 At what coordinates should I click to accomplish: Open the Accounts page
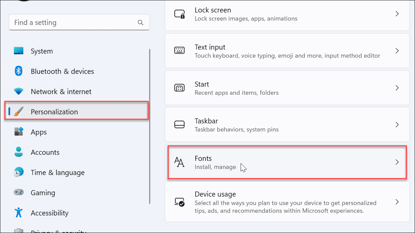coord(45,152)
